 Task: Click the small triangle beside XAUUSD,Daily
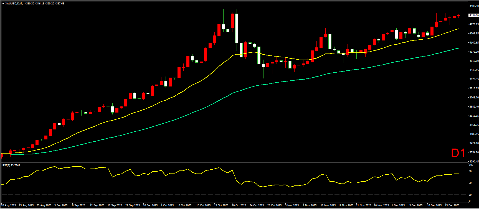(x=3, y=4)
